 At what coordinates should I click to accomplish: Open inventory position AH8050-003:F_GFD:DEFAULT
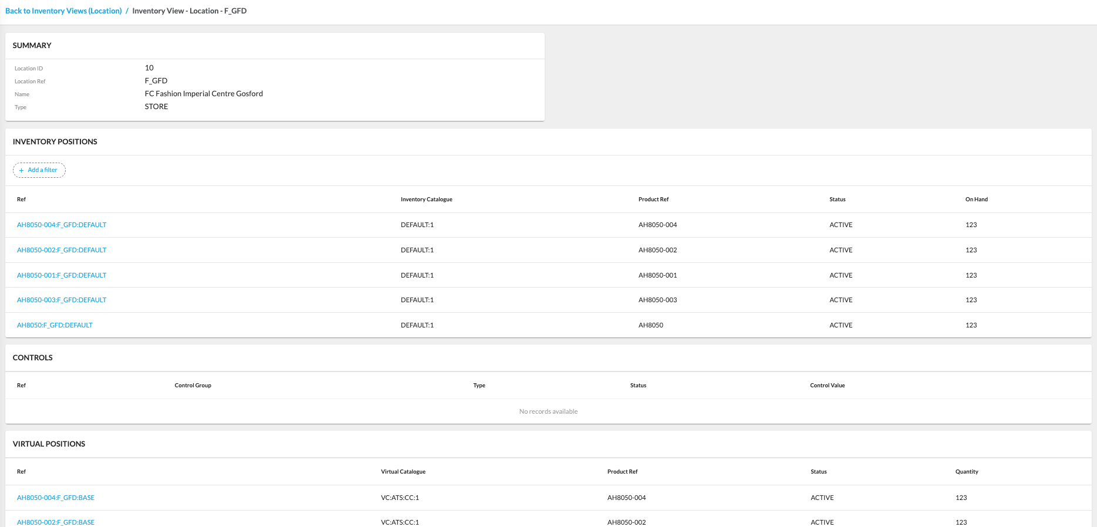(62, 300)
